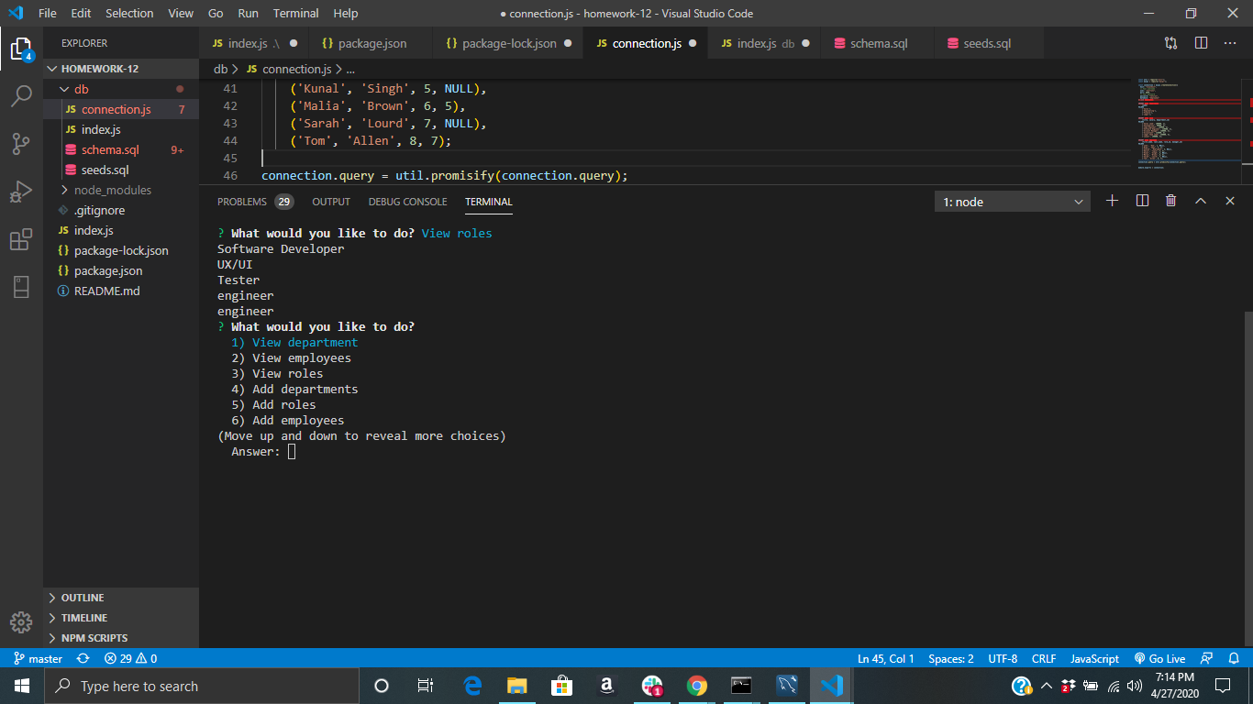
Task: Click the Open Changes compare icon
Action: click(1171, 43)
